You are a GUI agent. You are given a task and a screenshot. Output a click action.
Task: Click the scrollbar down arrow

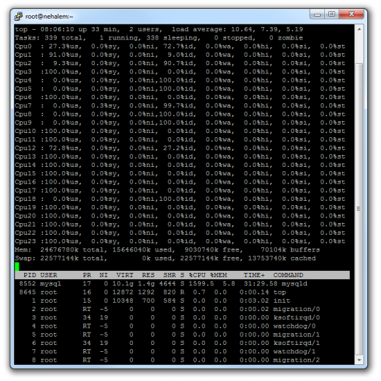click(359, 360)
